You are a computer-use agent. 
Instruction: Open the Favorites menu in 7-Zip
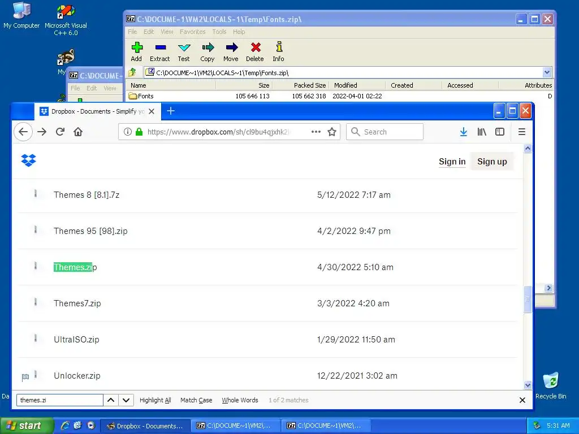tap(192, 32)
